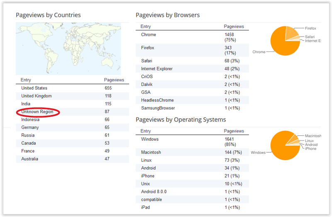Click the 144 (7%) Macintosh value

tap(233, 152)
